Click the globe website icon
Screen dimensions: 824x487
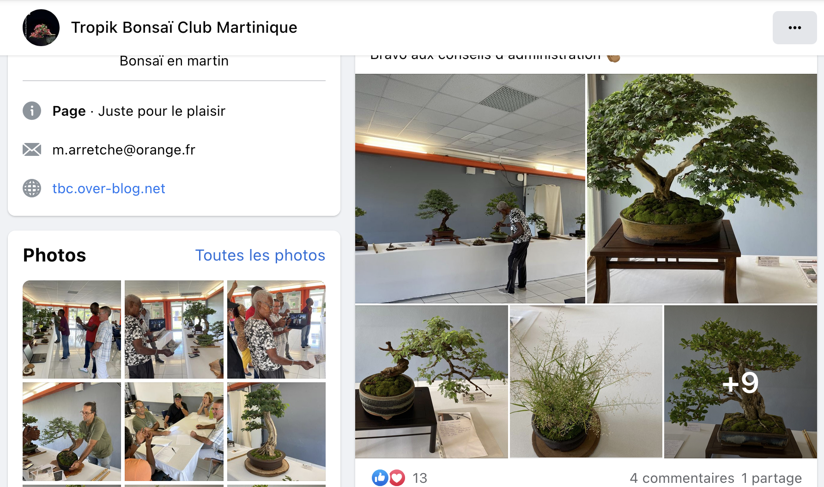point(32,188)
